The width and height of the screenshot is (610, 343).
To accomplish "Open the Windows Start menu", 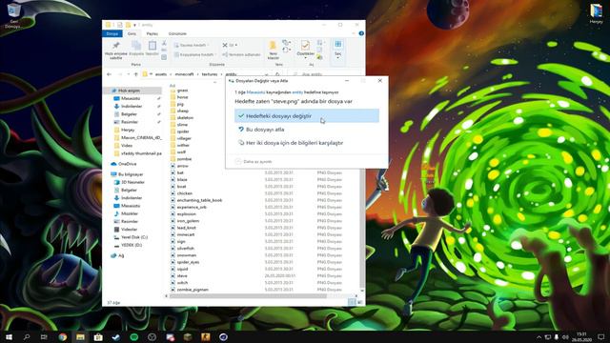I will (9, 336).
